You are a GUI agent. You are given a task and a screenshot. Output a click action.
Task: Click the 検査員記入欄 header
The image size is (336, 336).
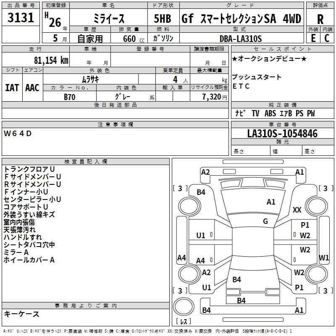click(86, 162)
